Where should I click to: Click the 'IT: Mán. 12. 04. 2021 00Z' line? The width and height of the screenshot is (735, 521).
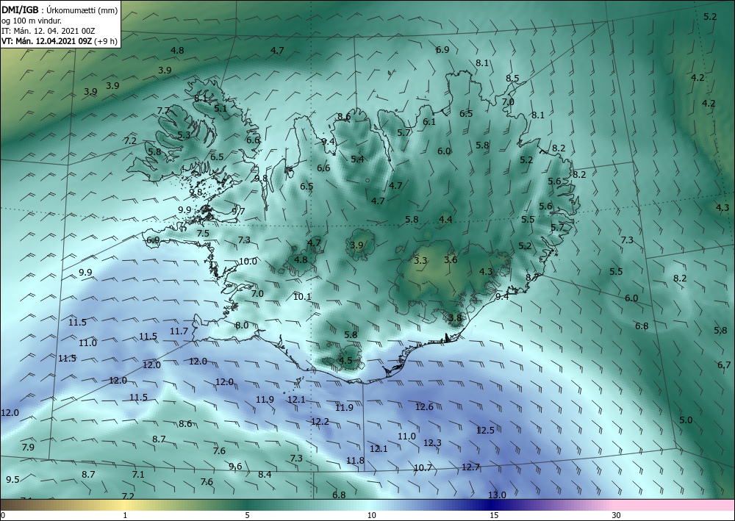pos(48,31)
